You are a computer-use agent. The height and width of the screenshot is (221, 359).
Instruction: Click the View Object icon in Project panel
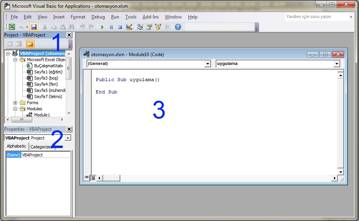19,44
